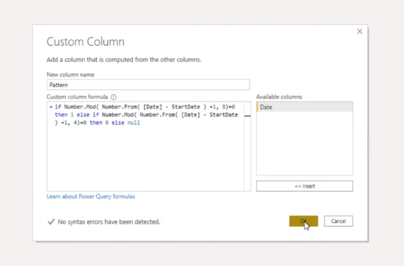
Task: Click the Custom Column dialog title
Action: click(85, 41)
